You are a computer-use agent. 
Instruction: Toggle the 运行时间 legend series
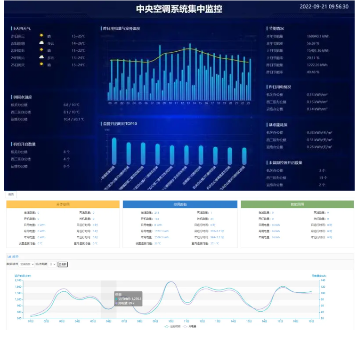[171, 326]
